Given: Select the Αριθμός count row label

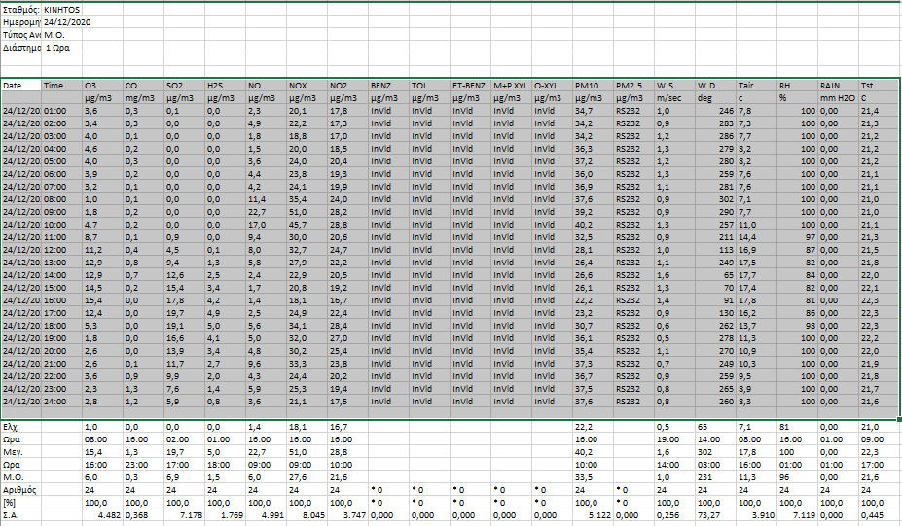Looking at the screenshot, I should [x=21, y=489].
